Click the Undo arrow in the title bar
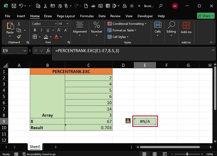This screenshot has height=156, width=217. (21, 6)
